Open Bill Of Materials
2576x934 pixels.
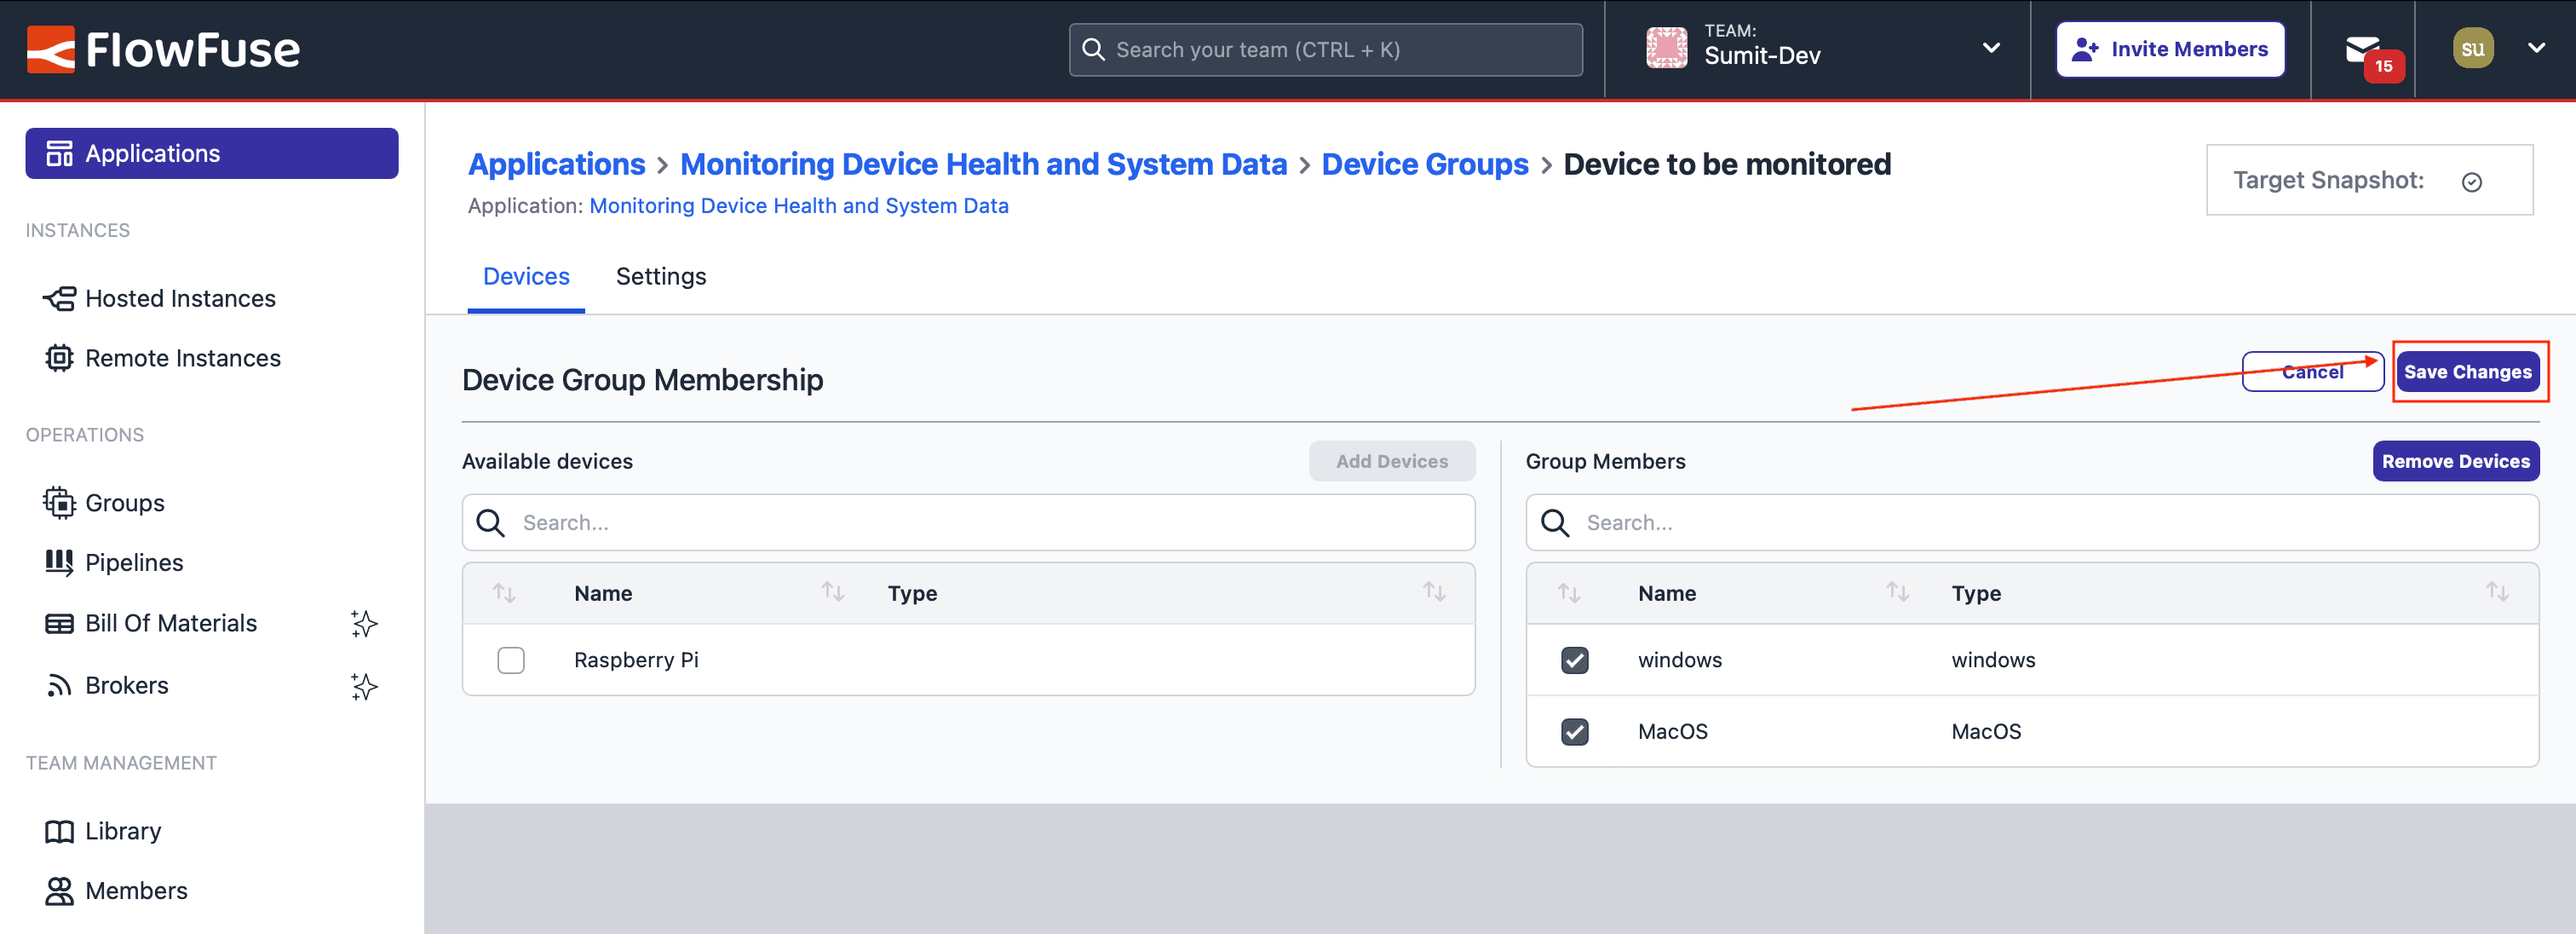[170, 622]
